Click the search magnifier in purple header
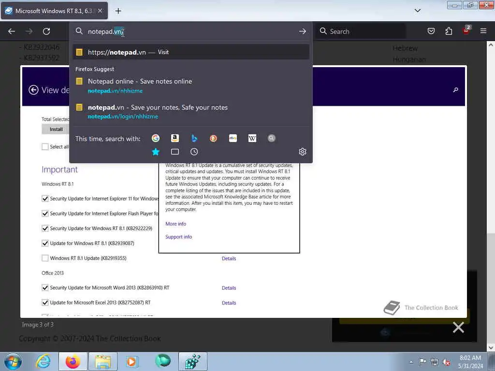This screenshot has width=495, height=371. [455, 90]
